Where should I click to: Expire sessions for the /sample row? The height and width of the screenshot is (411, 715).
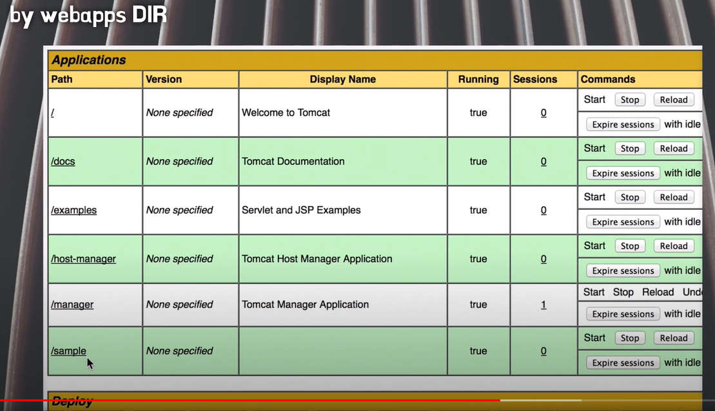coord(623,363)
